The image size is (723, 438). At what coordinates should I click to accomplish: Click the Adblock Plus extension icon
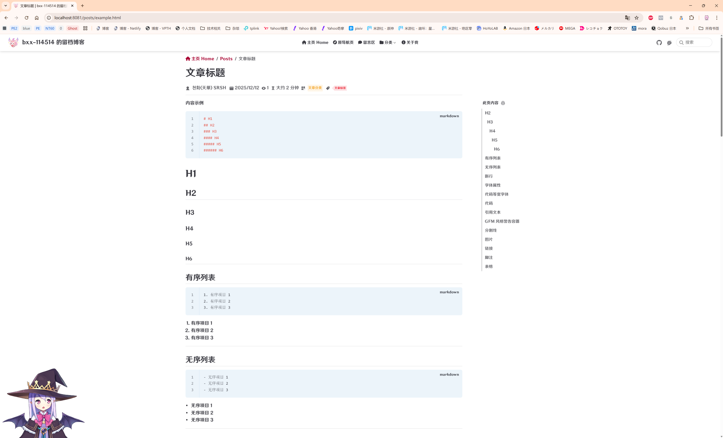[x=650, y=18]
